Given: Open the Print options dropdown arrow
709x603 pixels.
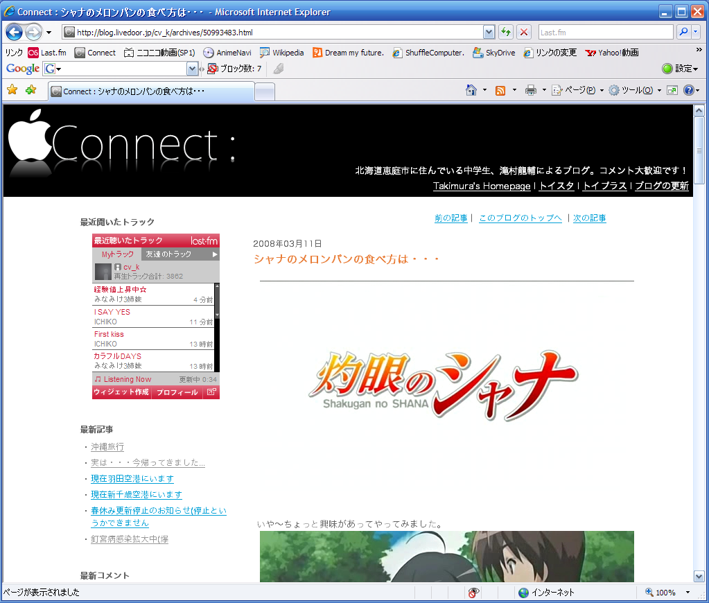Looking at the screenshot, I should point(544,90).
